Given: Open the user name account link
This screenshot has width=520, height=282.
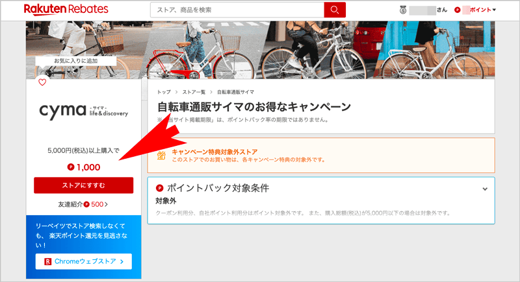Looking at the screenshot, I should 428,10.
